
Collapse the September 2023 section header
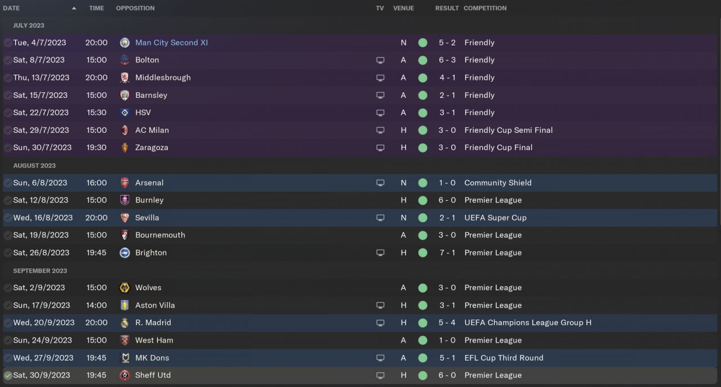click(x=39, y=271)
